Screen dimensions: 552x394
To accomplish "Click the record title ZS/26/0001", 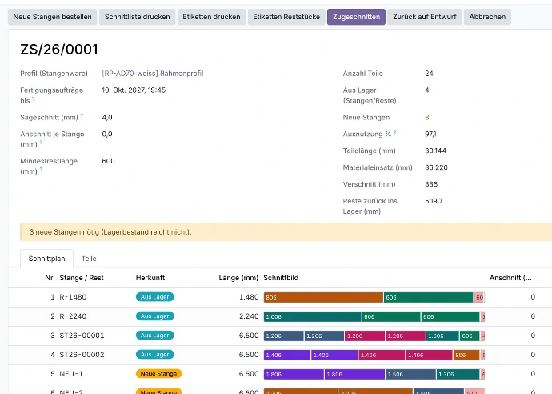I will (x=59, y=50).
